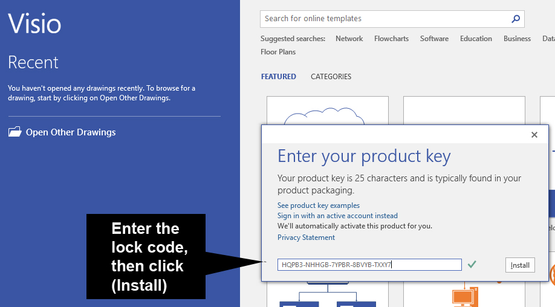Click the Install button
This screenshot has width=555, height=307.
[520, 265]
